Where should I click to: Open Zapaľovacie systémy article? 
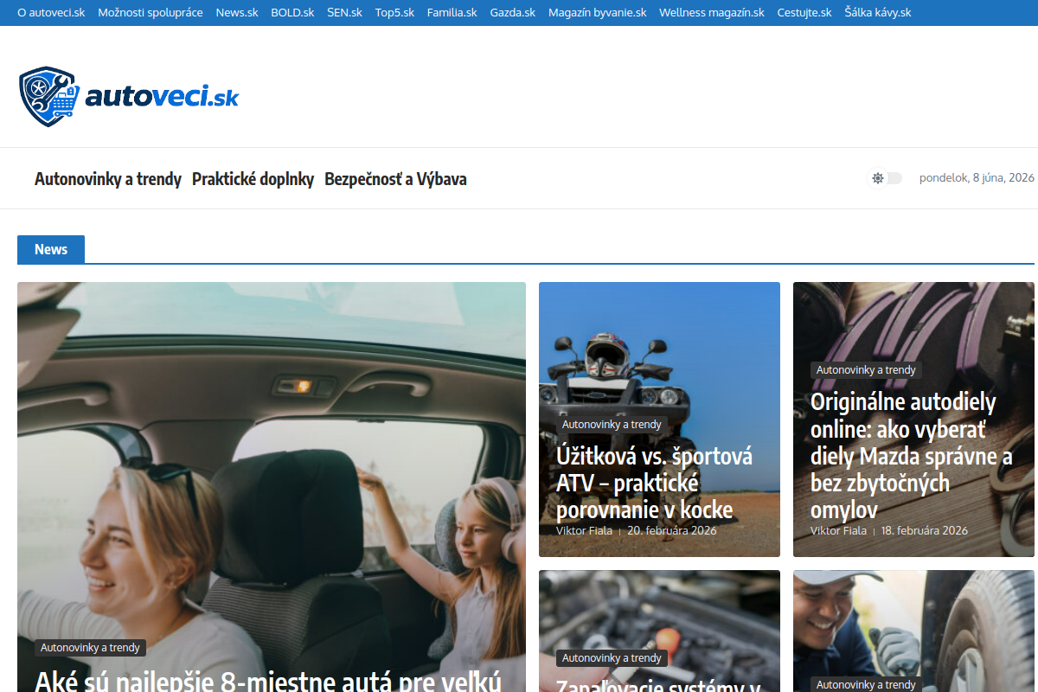click(x=657, y=685)
